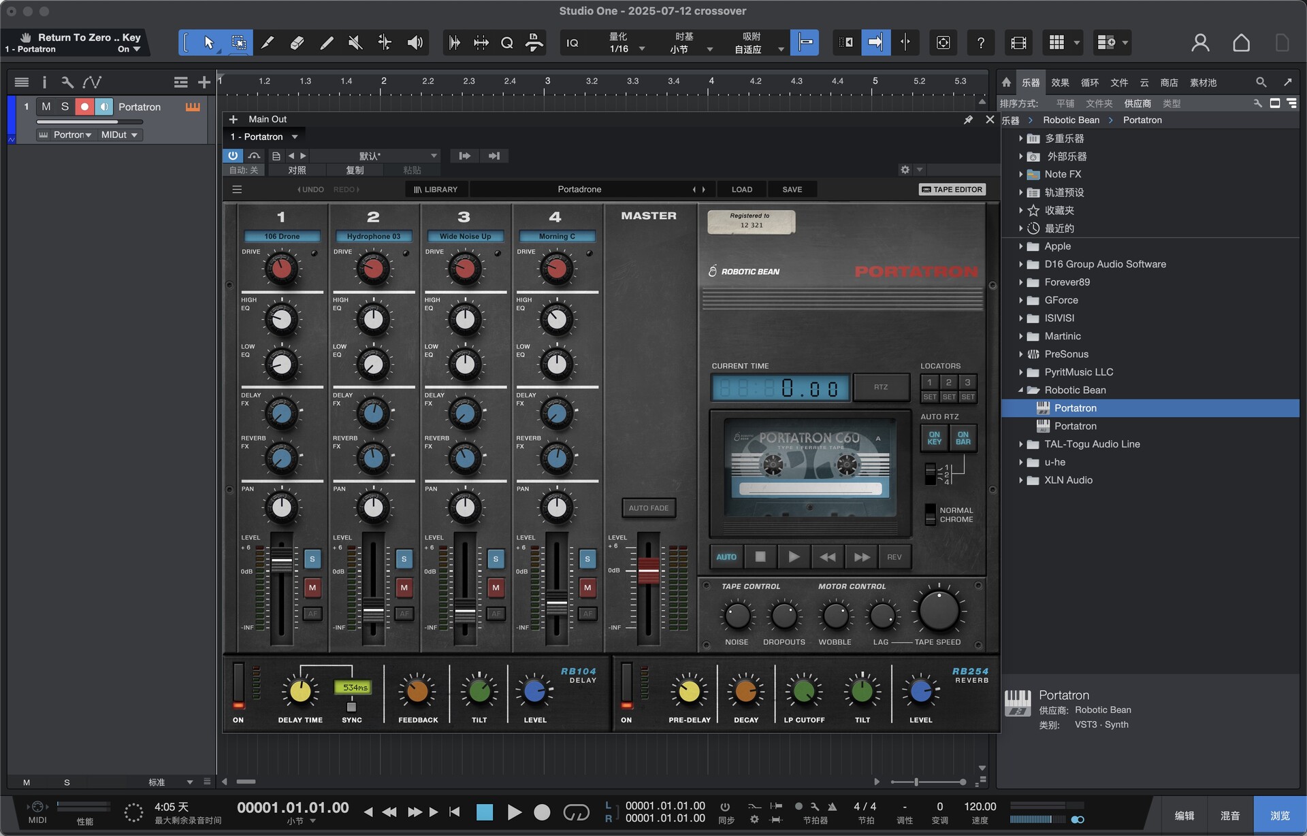The width and height of the screenshot is (1307, 836).
Task: Toggle monitor on Portatron track
Action: [103, 107]
